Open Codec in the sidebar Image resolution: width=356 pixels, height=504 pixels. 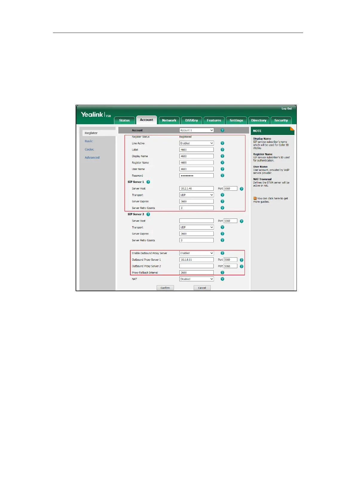point(89,149)
